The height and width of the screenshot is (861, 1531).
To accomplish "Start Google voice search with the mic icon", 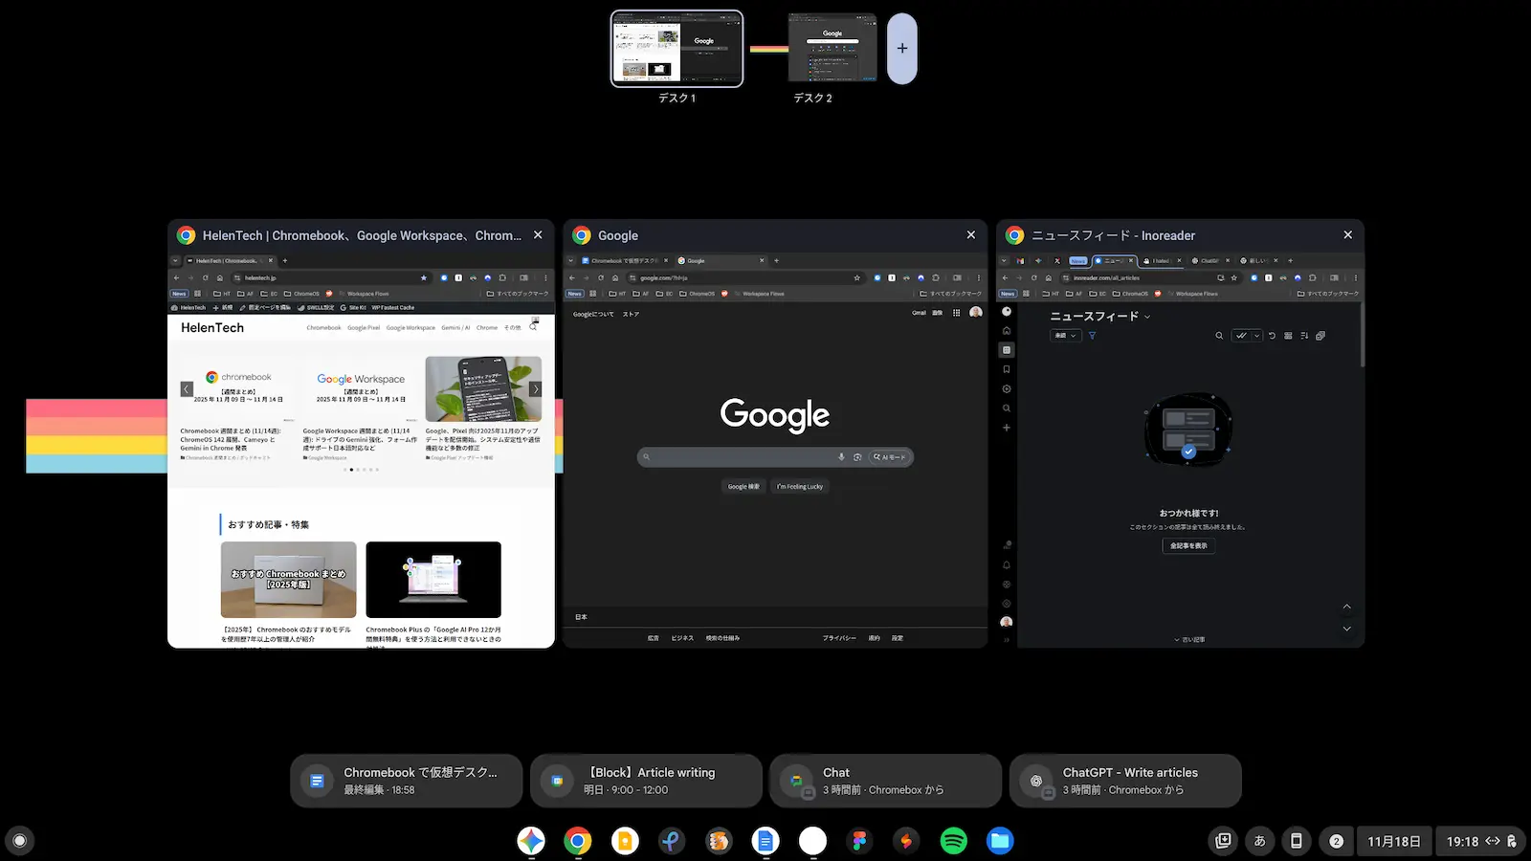I will pos(842,456).
